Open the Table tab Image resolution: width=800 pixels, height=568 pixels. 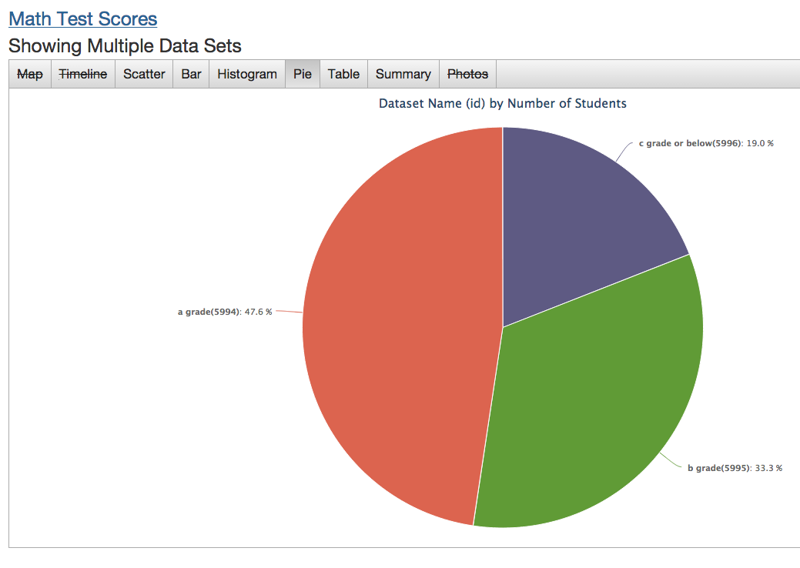[343, 74]
